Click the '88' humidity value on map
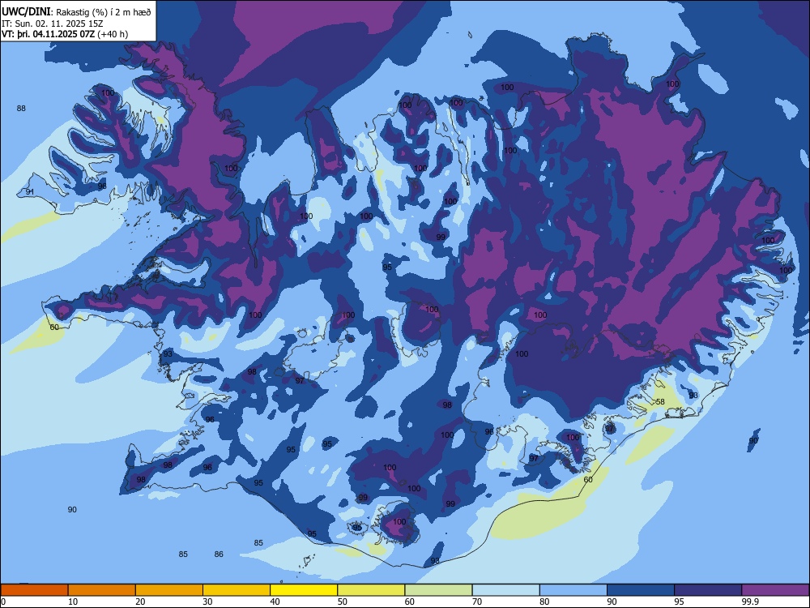The height and width of the screenshot is (608, 810). tap(21, 108)
